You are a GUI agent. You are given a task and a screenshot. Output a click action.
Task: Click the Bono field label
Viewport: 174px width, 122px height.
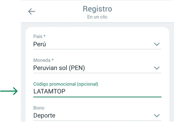[x=39, y=108]
